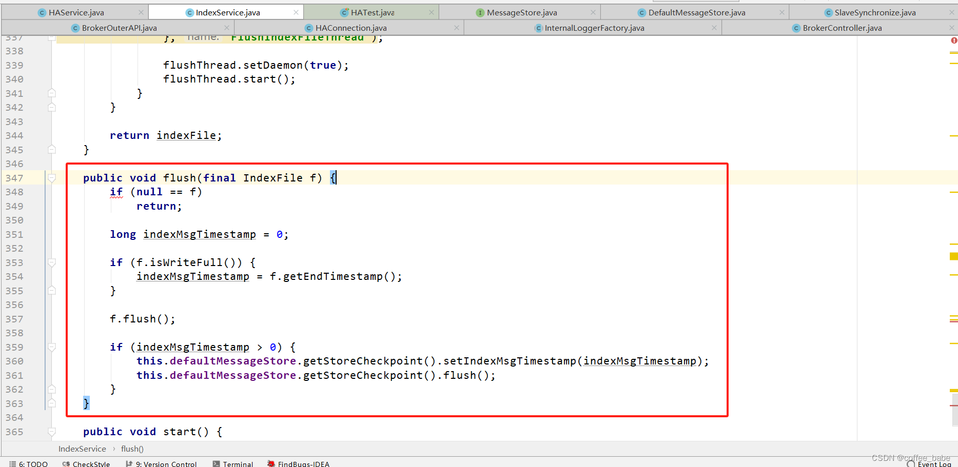The width and height of the screenshot is (958, 467).
Task: Click fold end marker at line 363
Action: [x=52, y=403]
